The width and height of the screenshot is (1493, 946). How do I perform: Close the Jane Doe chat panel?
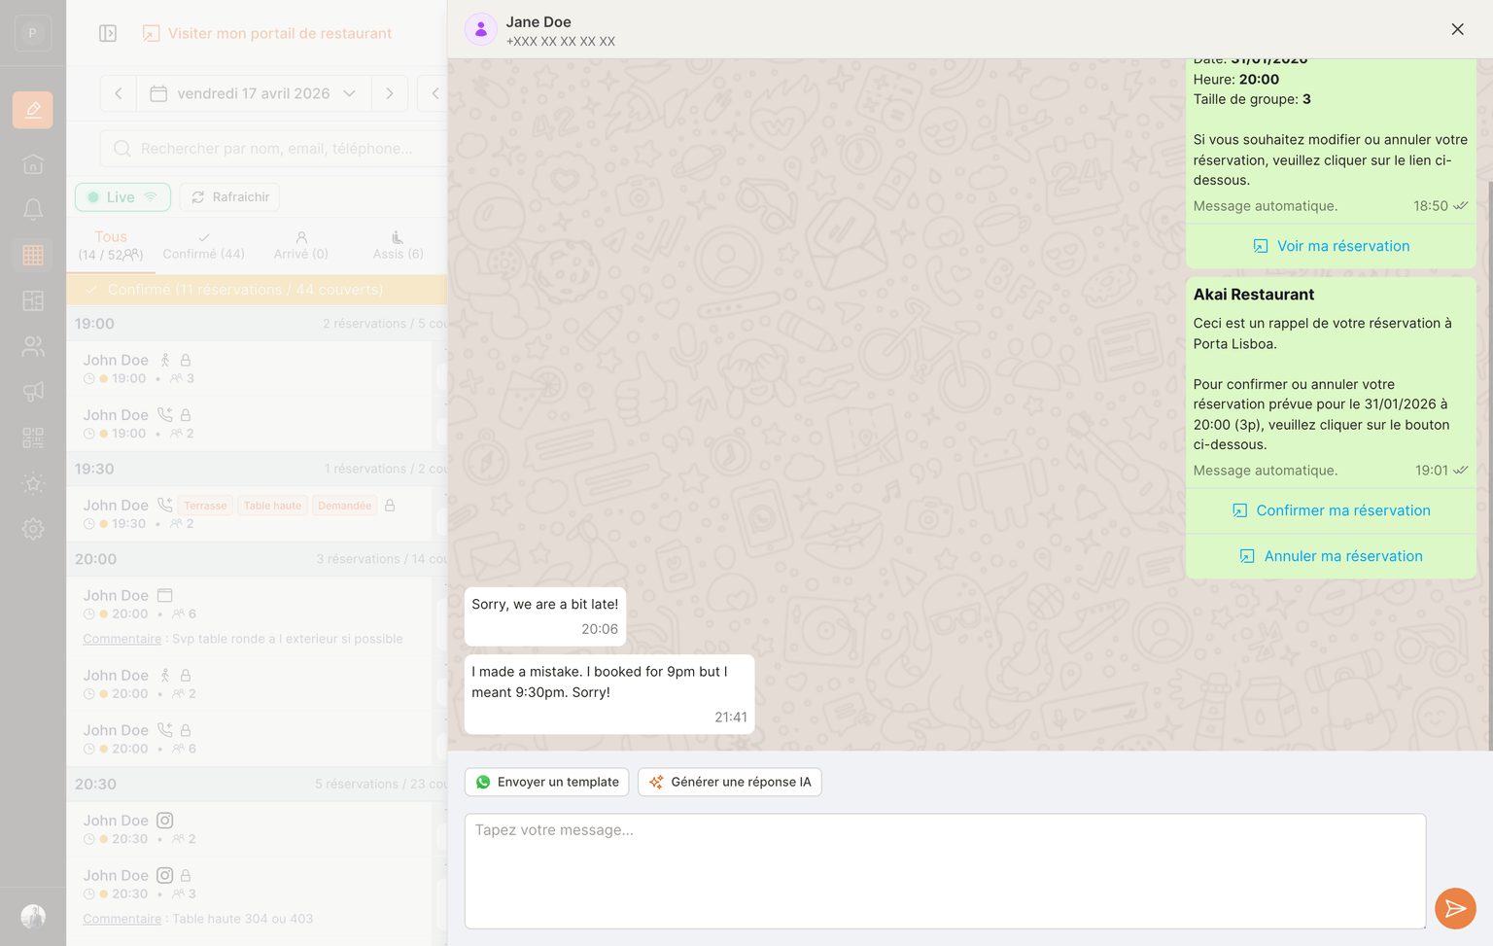click(x=1457, y=29)
